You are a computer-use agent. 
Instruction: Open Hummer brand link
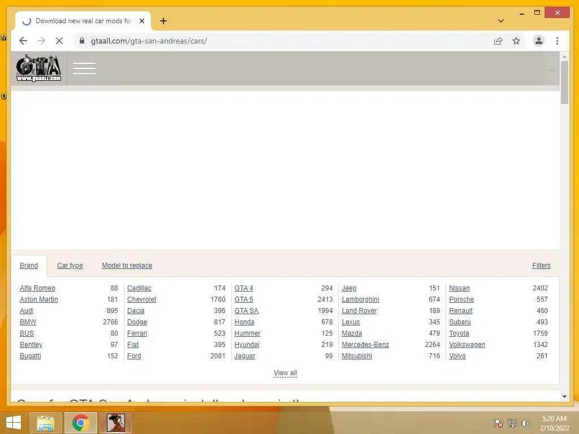(248, 333)
